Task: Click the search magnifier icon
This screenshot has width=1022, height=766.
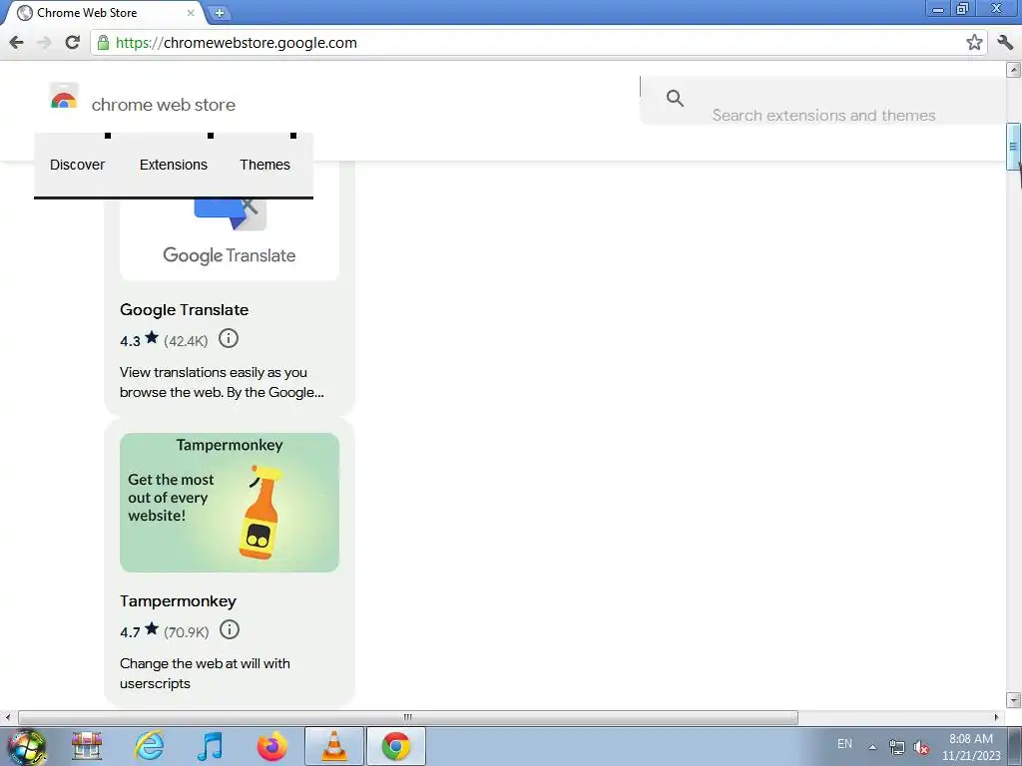Action: point(675,99)
